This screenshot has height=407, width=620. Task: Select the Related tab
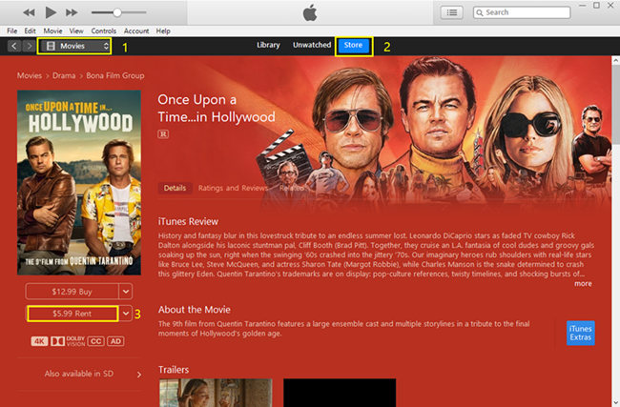[x=292, y=188]
